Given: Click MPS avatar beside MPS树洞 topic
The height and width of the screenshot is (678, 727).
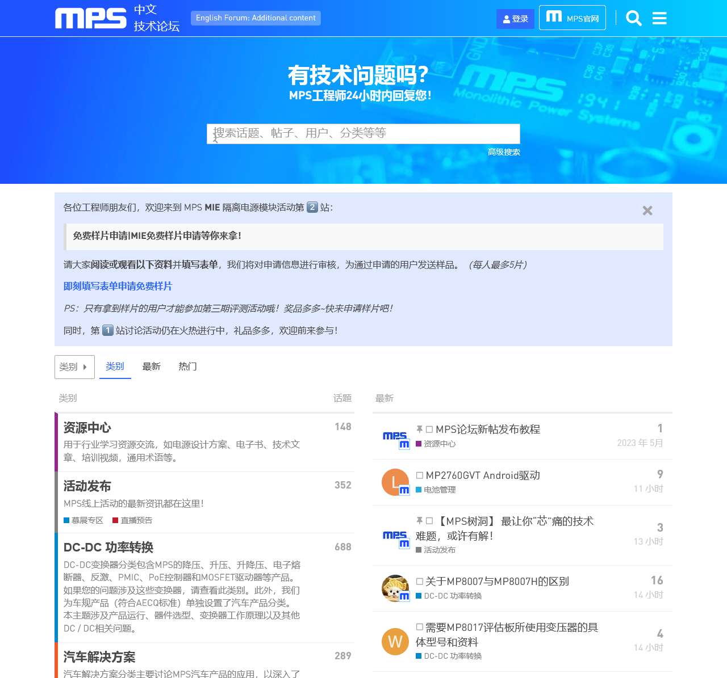Looking at the screenshot, I should click(x=395, y=536).
